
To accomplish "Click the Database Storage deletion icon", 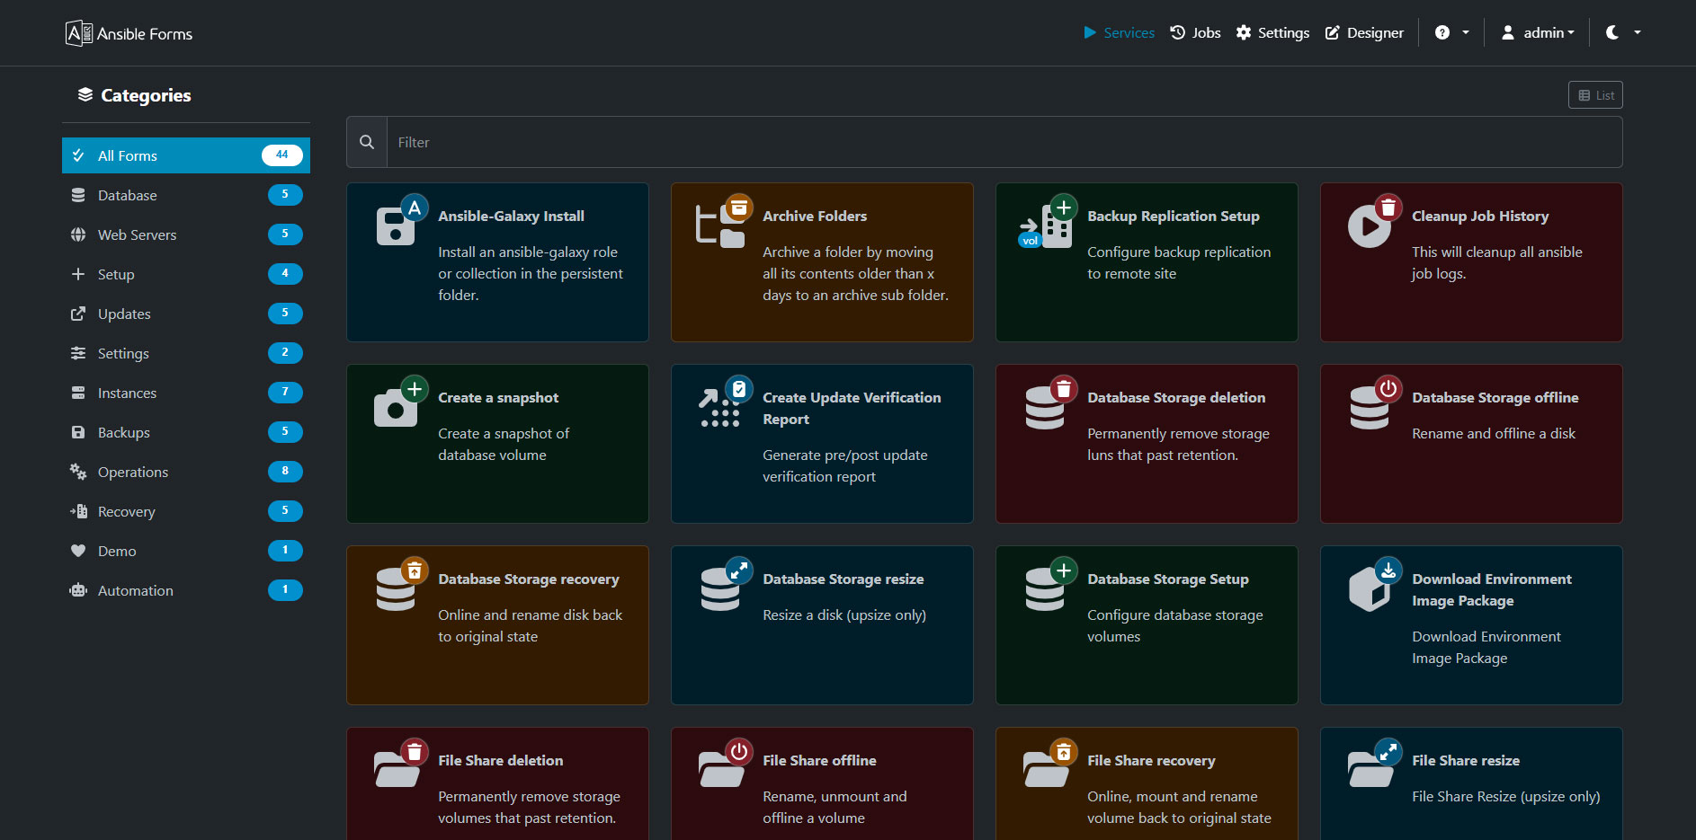I will click(1045, 407).
